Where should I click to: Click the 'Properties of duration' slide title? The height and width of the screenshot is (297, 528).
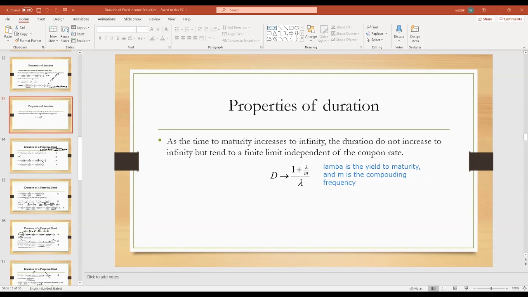304,106
